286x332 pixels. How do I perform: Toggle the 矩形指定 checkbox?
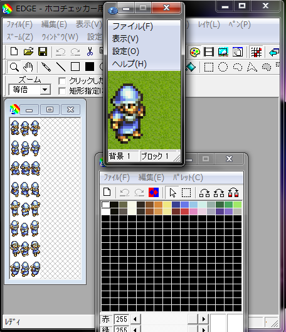click(62, 91)
